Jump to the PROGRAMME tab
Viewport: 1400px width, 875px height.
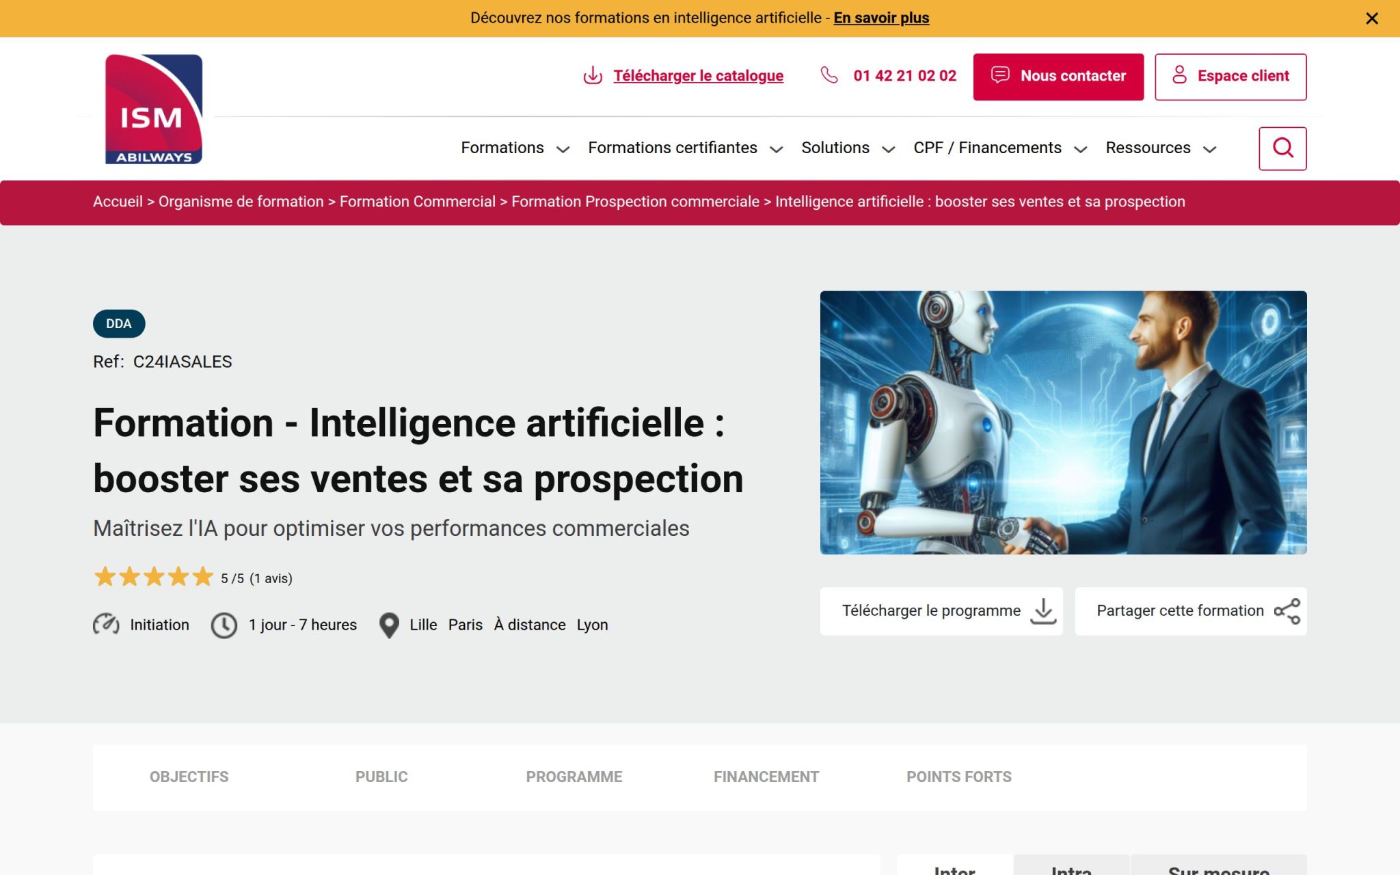[x=574, y=777]
